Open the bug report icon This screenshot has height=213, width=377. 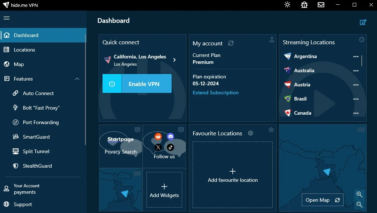304,5
